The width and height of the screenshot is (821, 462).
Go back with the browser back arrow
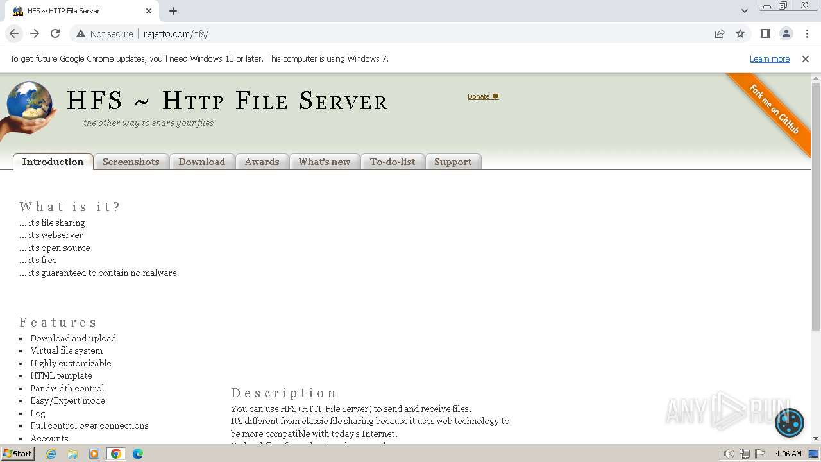[x=14, y=33]
